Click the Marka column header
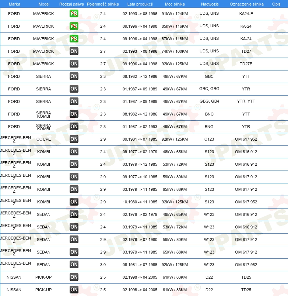 pos(14,4)
